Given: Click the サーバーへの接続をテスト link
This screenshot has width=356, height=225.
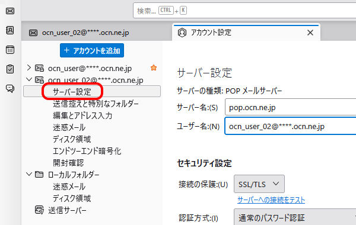Looking at the screenshot, I should tap(271, 200).
